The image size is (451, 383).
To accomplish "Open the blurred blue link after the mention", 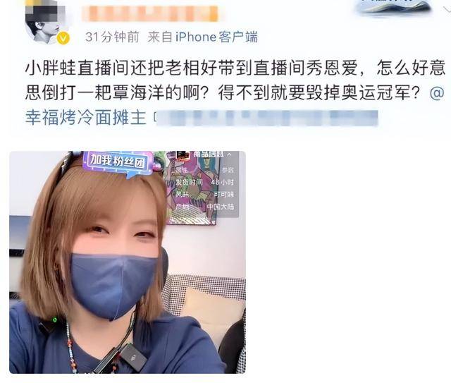I will pyautogui.click(x=266, y=118).
